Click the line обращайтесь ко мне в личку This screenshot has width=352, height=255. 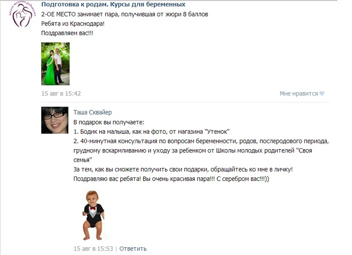183,169
